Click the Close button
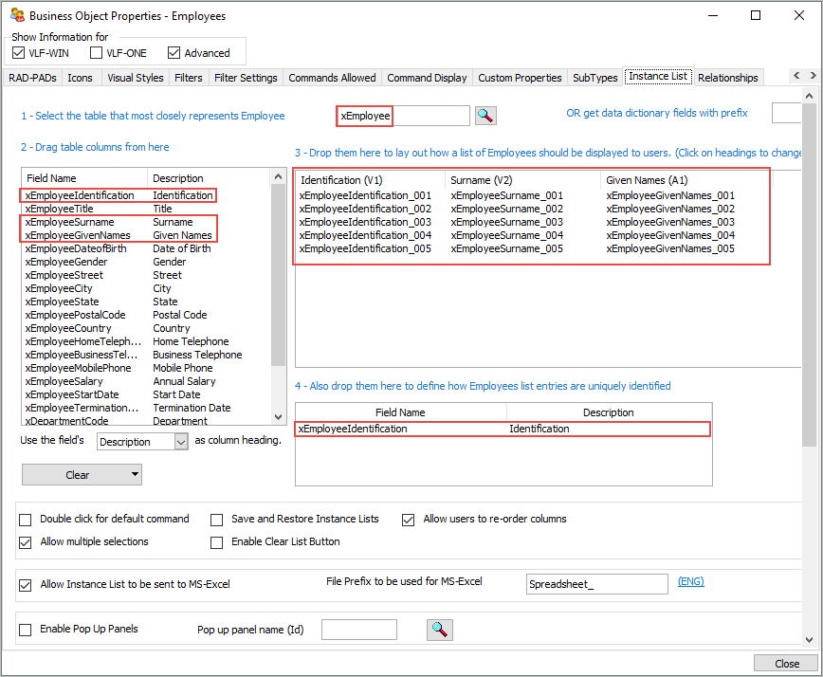 (786, 664)
